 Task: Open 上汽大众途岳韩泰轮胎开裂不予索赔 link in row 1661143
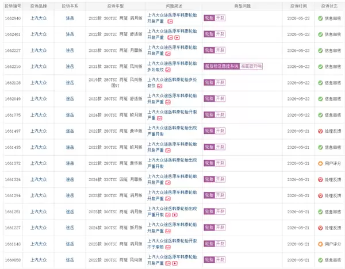(172, 244)
